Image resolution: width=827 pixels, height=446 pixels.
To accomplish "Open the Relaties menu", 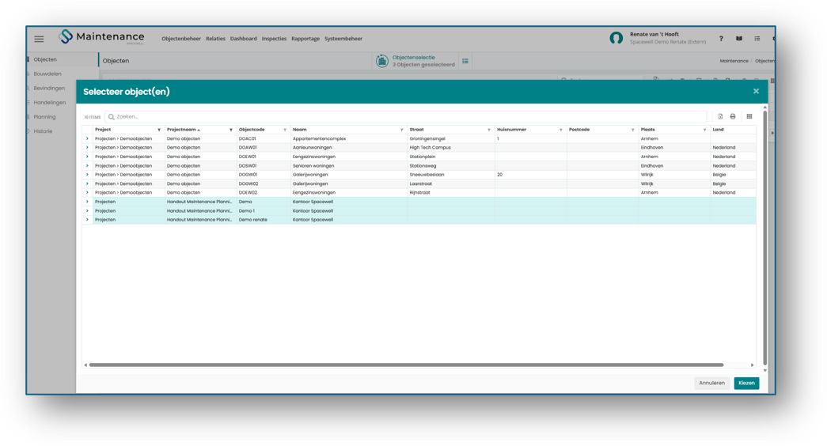I will click(215, 39).
